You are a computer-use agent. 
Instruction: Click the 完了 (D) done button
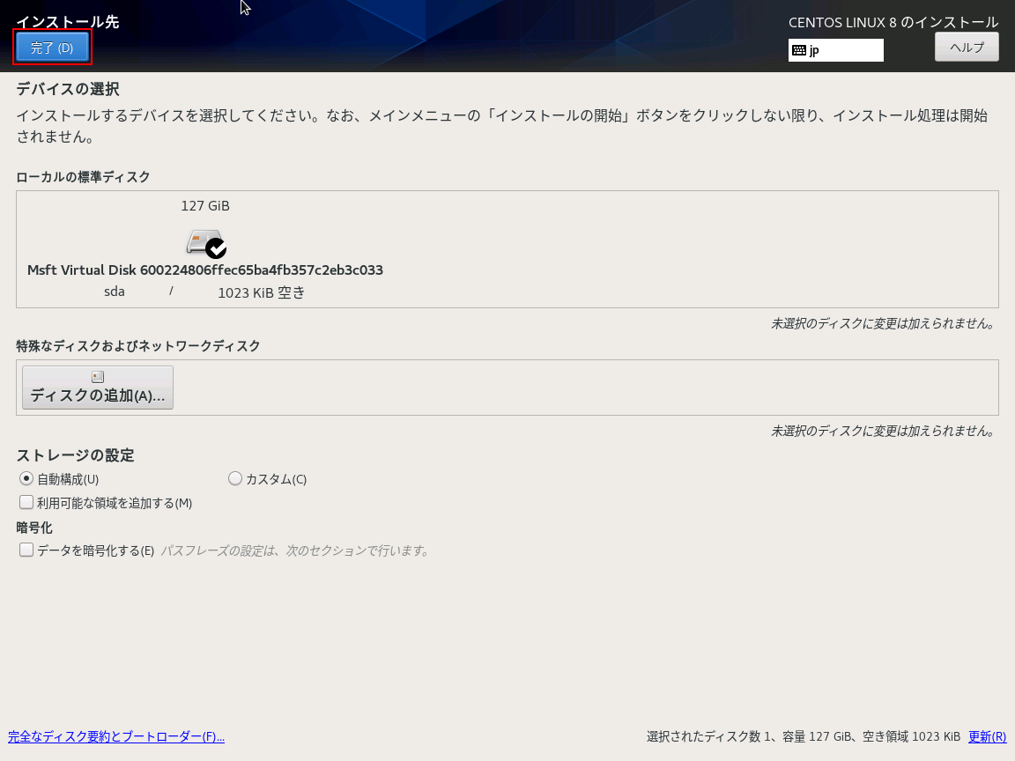52,48
